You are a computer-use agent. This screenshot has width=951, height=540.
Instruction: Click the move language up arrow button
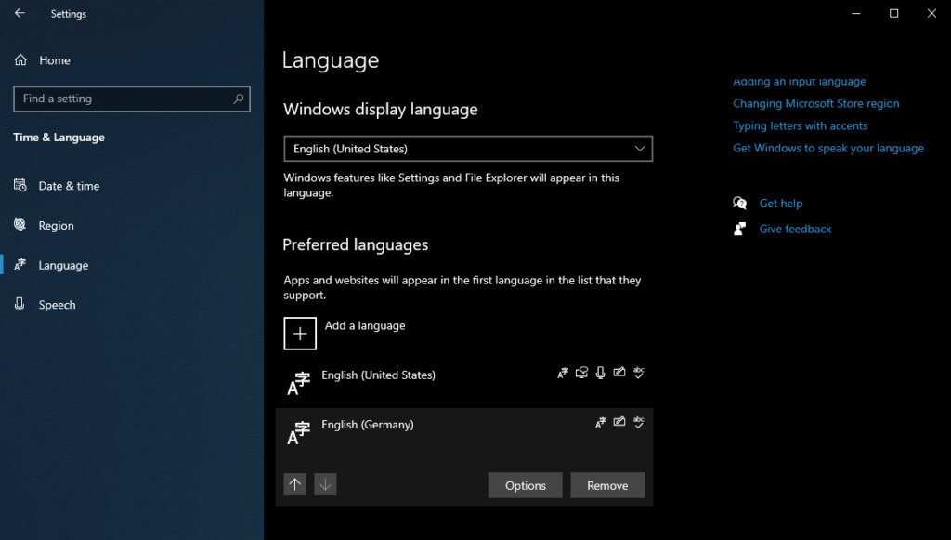coord(294,483)
